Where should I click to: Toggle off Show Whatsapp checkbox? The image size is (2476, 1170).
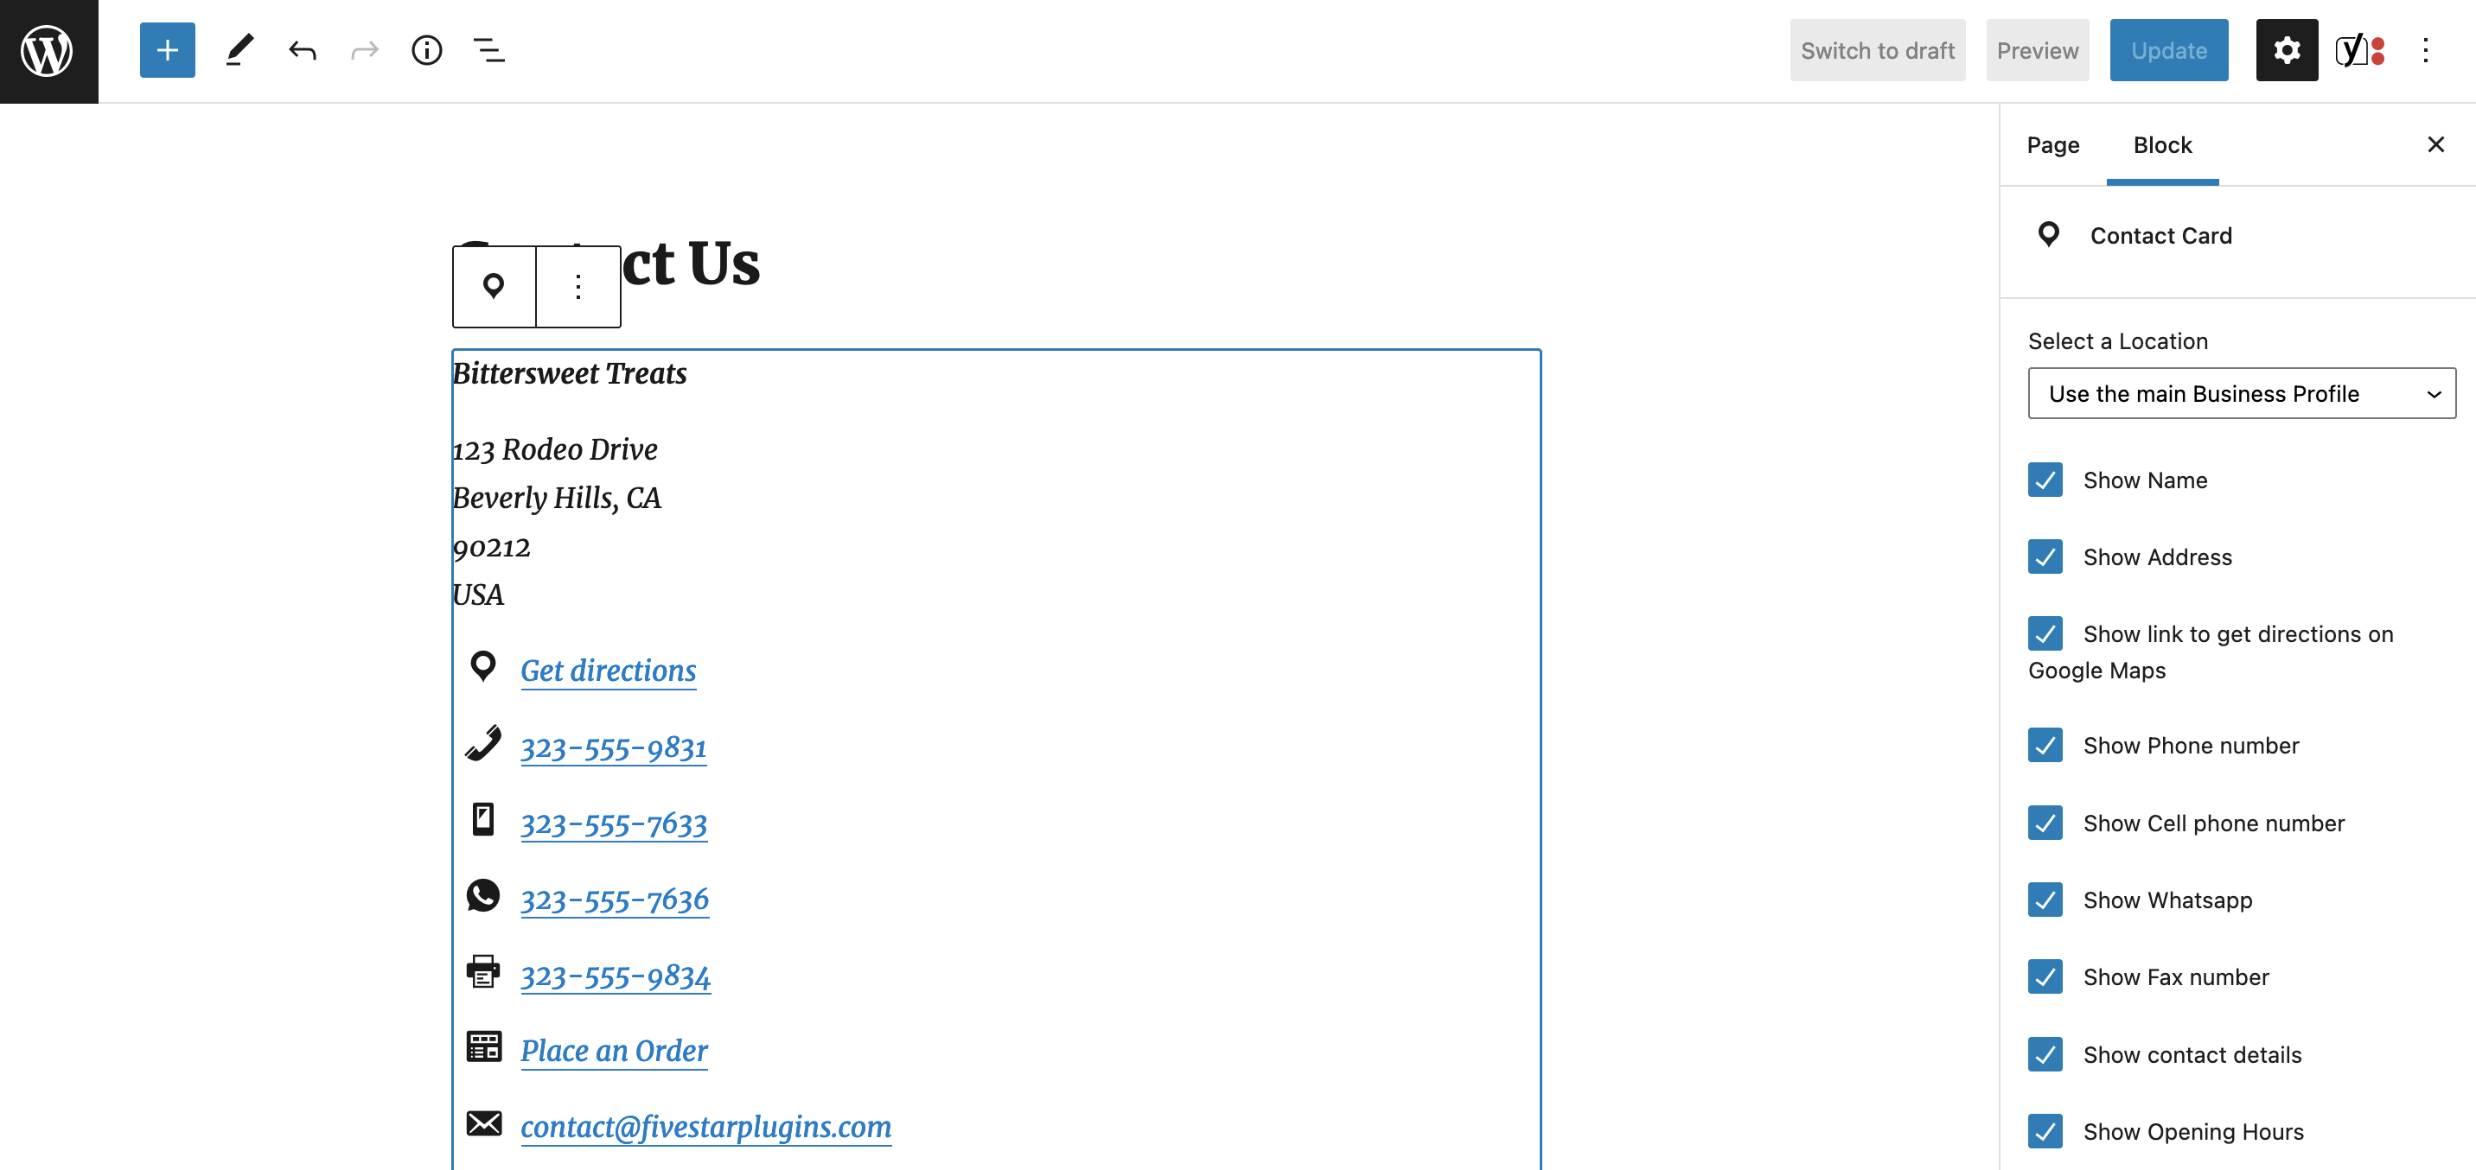click(2045, 899)
